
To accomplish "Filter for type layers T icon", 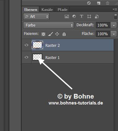I will coord(82,16).
